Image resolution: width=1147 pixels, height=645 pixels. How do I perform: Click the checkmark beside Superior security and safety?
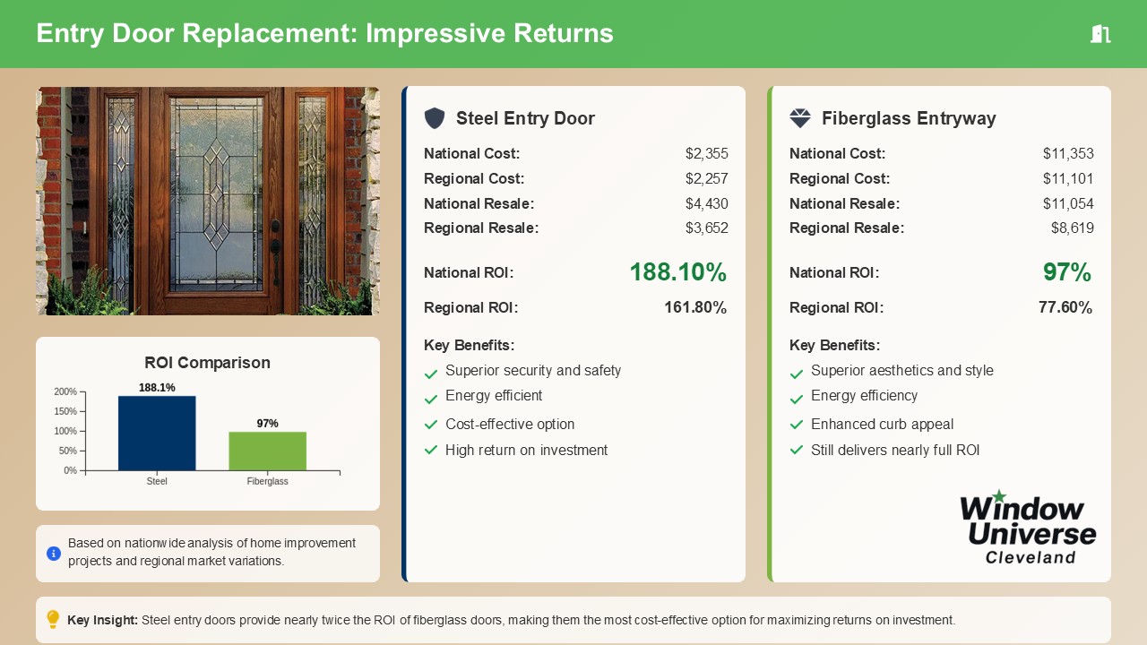point(431,373)
